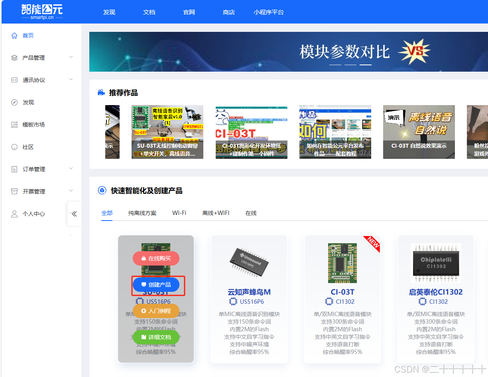Open CI-03T 自然说效果演示 thumbnail

pyautogui.click(x=419, y=132)
